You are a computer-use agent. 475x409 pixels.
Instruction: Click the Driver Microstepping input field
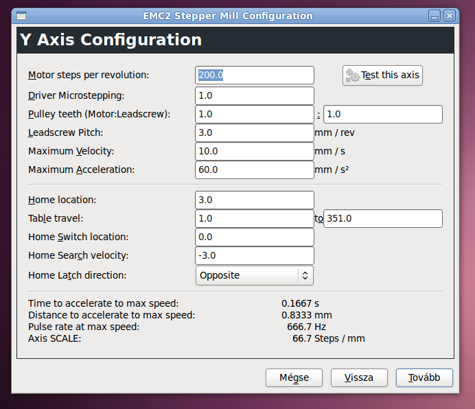tap(255, 95)
